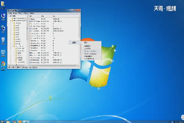
Task: Click the orange app icon on the taskbar
Action: [20, 122]
